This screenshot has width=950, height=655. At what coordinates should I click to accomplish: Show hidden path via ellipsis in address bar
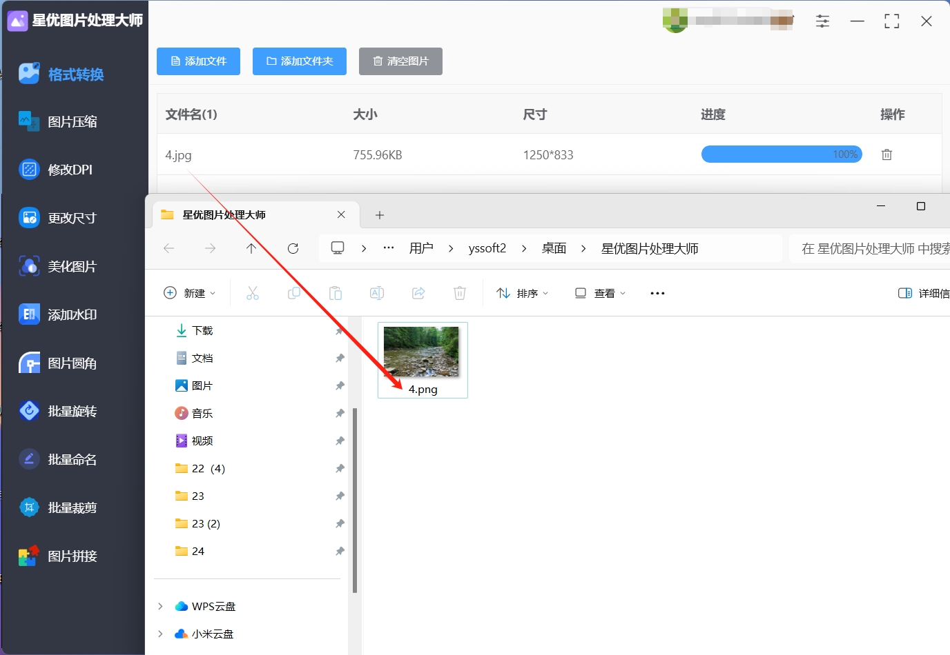tap(389, 248)
